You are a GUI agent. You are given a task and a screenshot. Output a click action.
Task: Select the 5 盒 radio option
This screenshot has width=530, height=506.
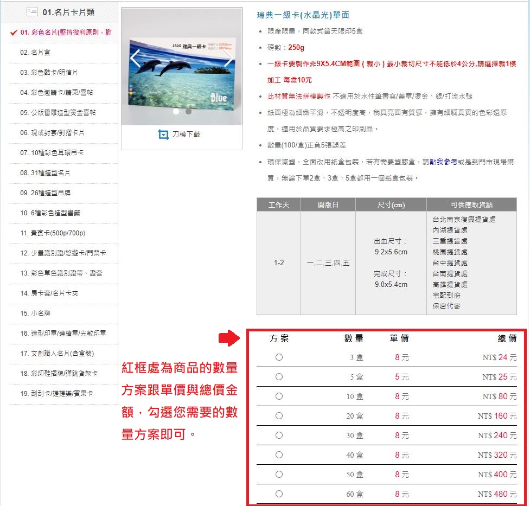(279, 376)
